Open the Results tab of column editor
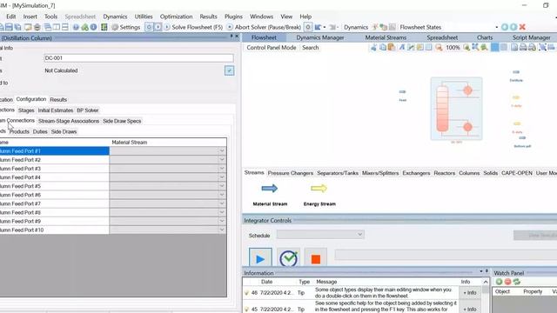The width and height of the screenshot is (557, 313). click(x=58, y=100)
